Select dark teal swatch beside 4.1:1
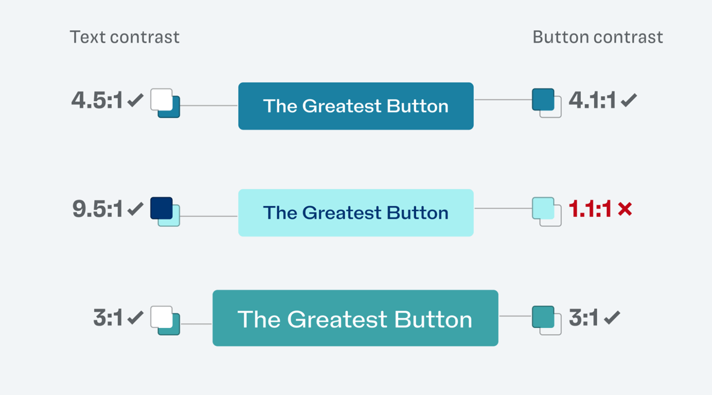Image resolution: width=712 pixels, height=395 pixels. pyautogui.click(x=542, y=99)
